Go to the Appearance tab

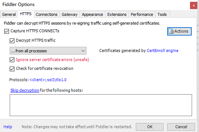point(93,14)
